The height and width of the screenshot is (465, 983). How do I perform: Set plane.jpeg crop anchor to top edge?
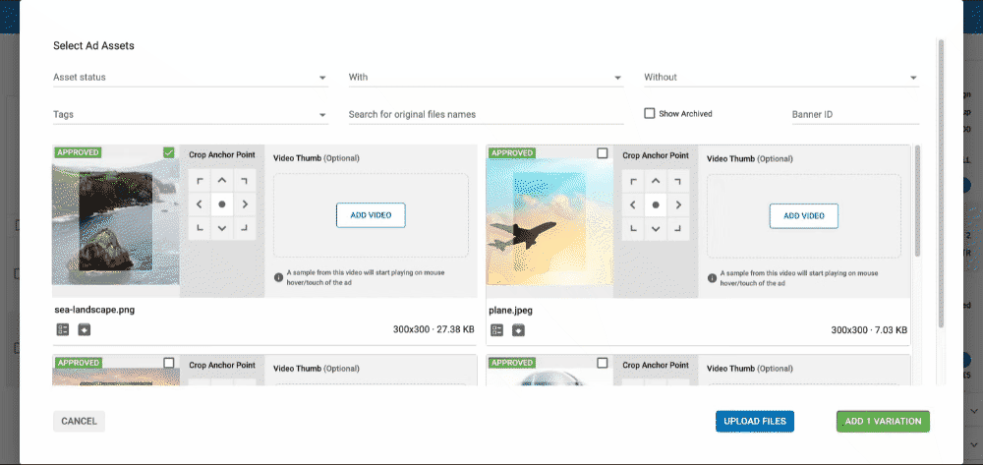pyautogui.click(x=656, y=181)
